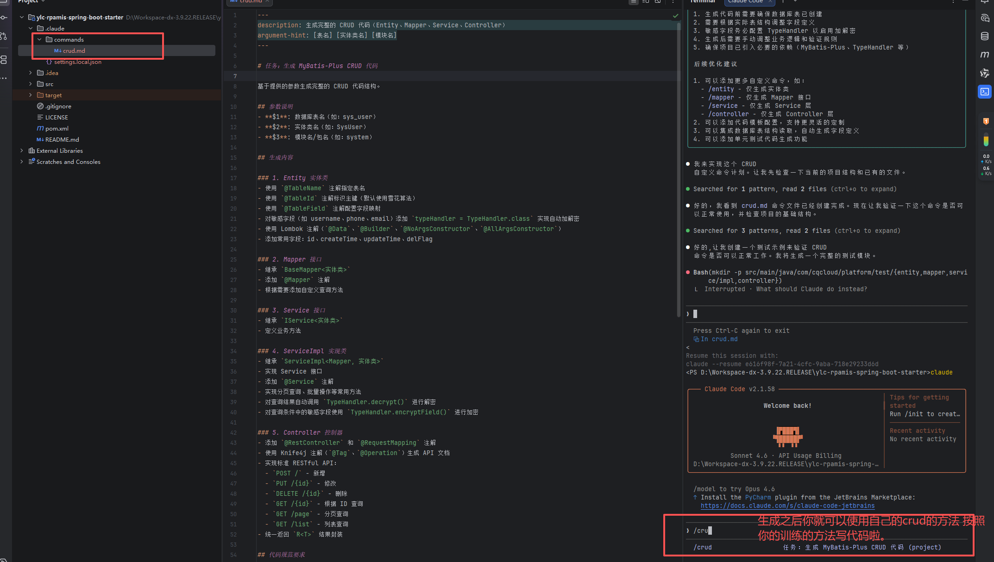Expand the target folder

tap(31, 95)
